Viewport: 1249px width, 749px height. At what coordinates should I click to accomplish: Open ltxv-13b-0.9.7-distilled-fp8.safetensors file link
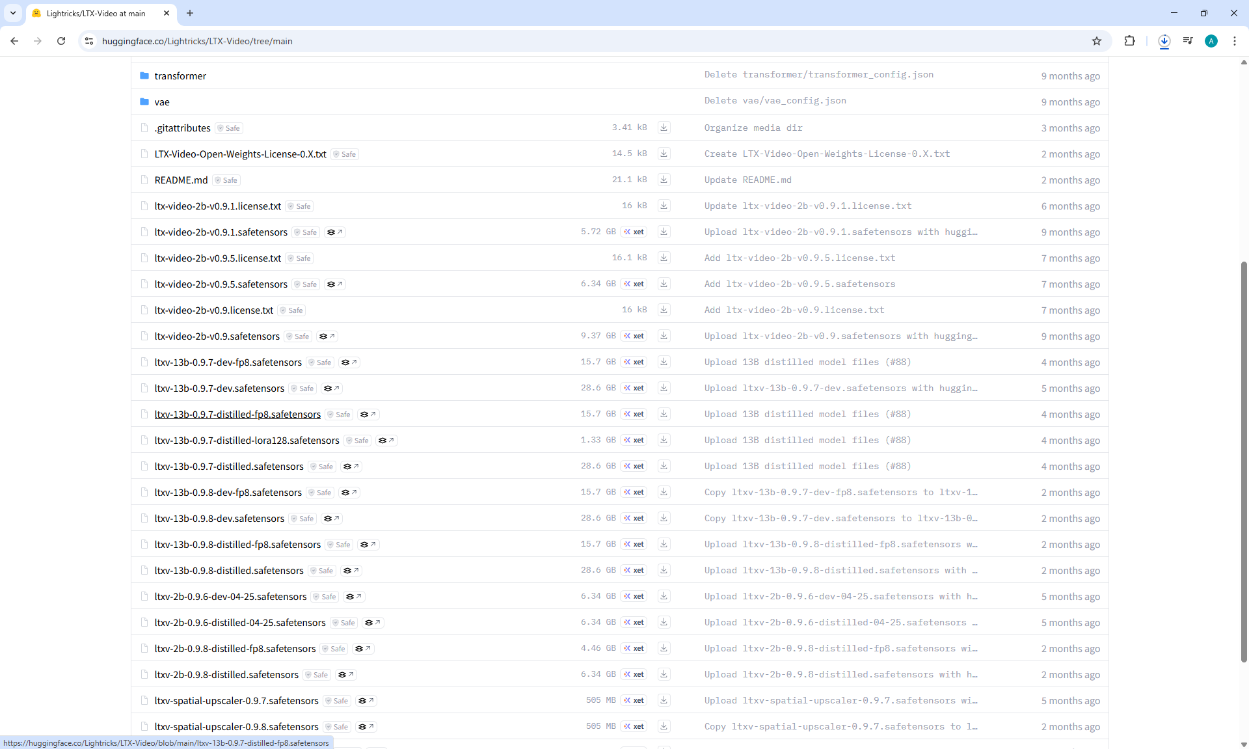tap(237, 415)
